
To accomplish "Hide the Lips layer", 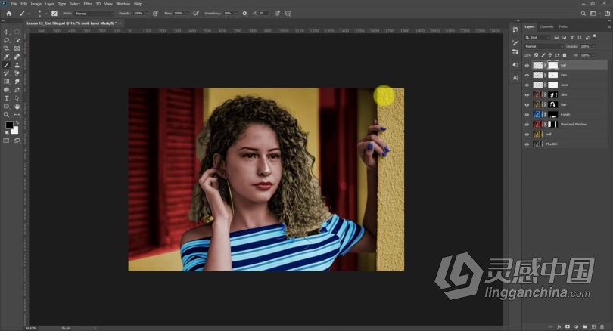I will pyautogui.click(x=527, y=75).
